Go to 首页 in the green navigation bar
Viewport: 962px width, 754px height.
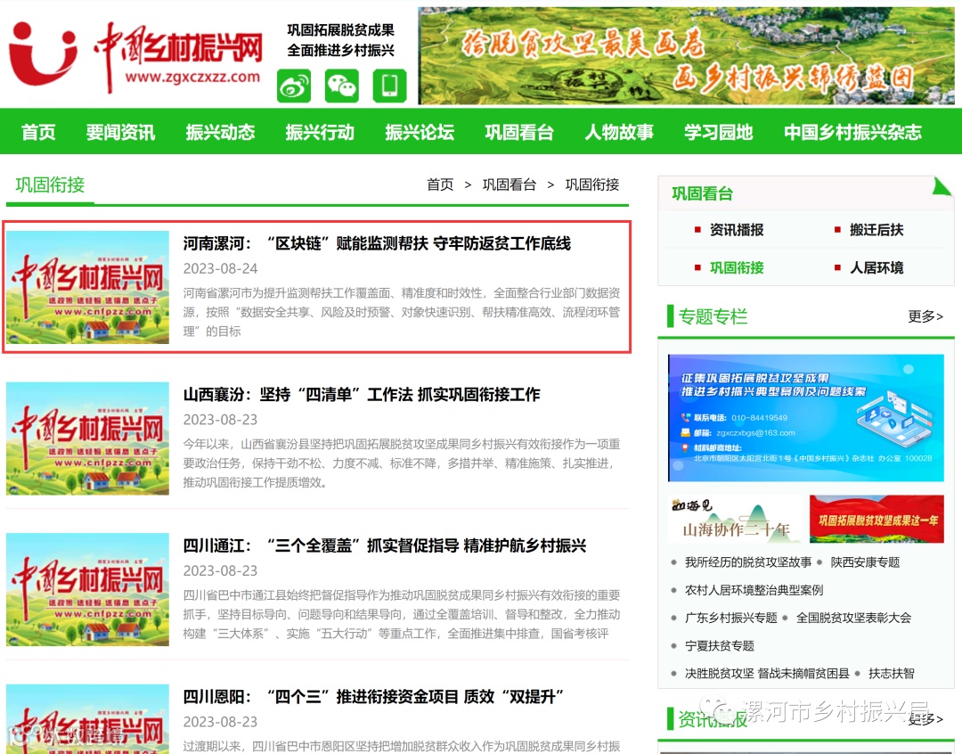[38, 132]
